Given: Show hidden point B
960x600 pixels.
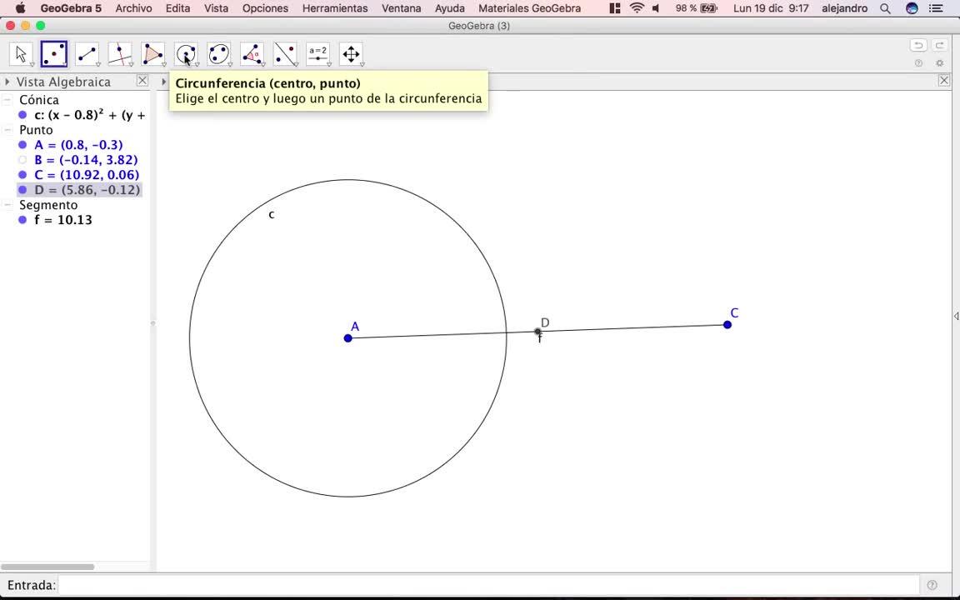Looking at the screenshot, I should click(22, 160).
